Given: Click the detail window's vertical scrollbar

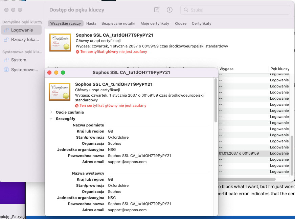Looking at the screenshot, I should (215, 100).
